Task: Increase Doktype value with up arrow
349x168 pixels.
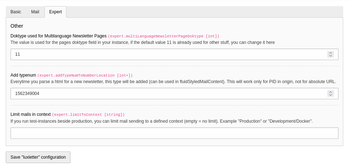Action: pyautogui.click(x=331, y=53)
